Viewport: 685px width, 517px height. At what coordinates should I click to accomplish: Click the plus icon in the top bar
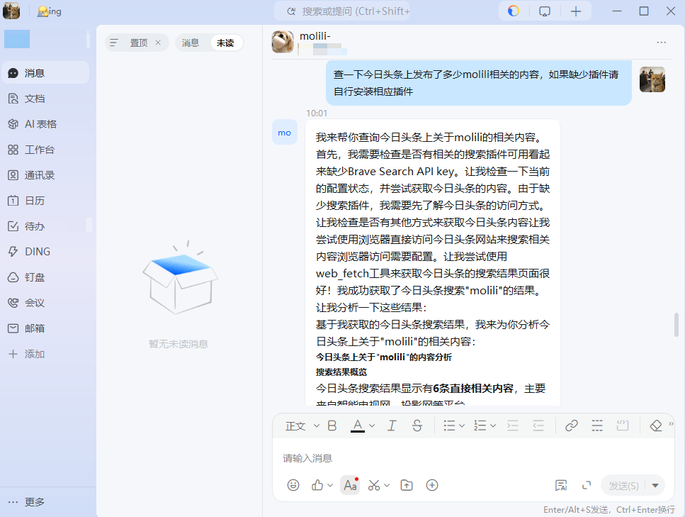(x=576, y=11)
